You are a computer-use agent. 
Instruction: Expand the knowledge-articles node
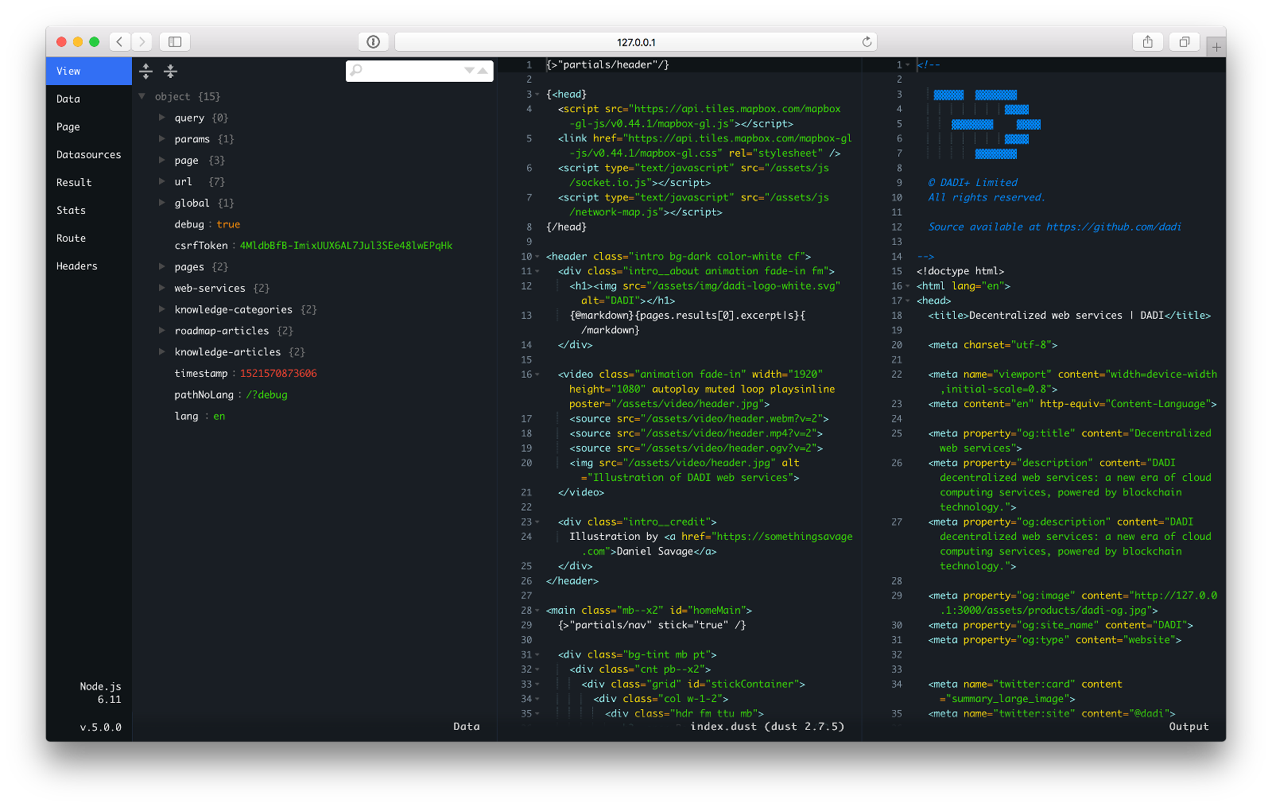tap(163, 351)
